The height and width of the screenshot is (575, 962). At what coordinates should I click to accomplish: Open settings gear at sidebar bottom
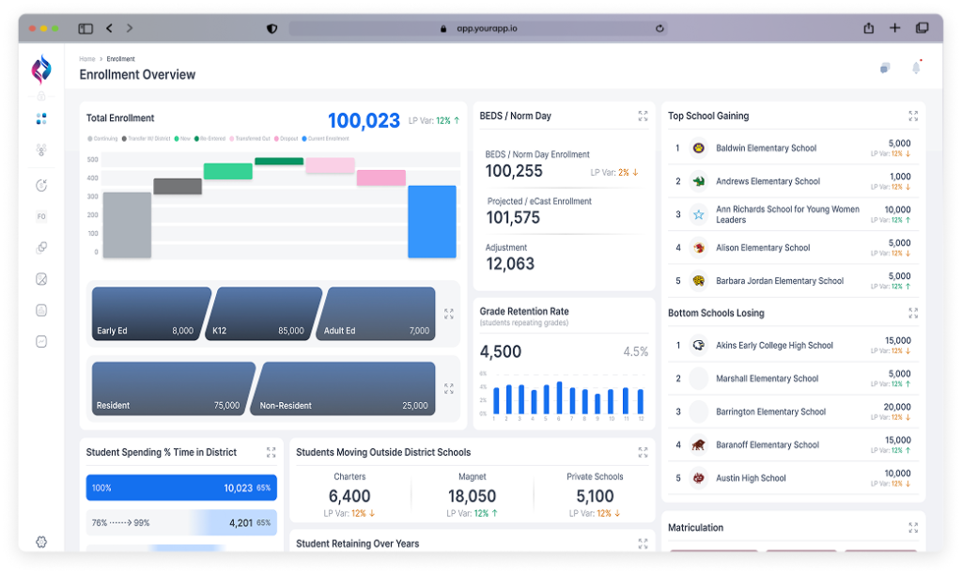41,541
